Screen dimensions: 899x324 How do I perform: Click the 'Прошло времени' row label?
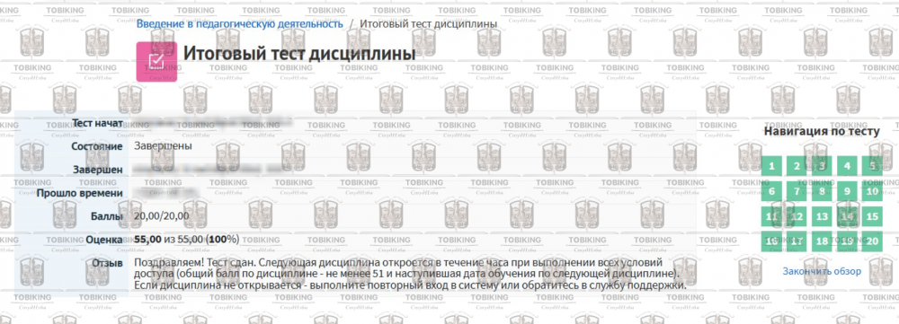click(80, 193)
